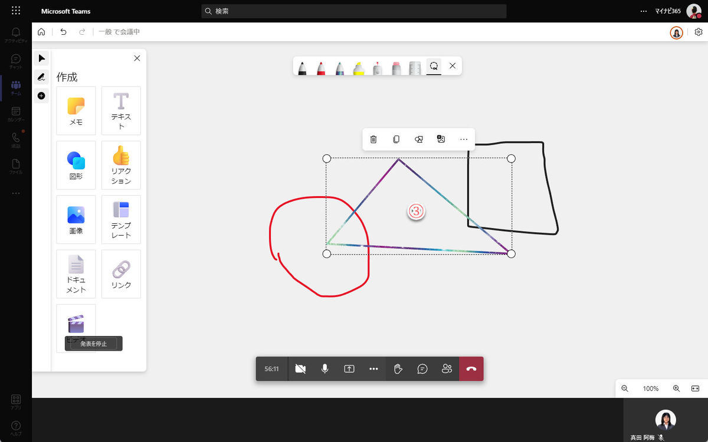708x442 pixels.
Task: Switch to inking pen mode
Action: point(41,77)
